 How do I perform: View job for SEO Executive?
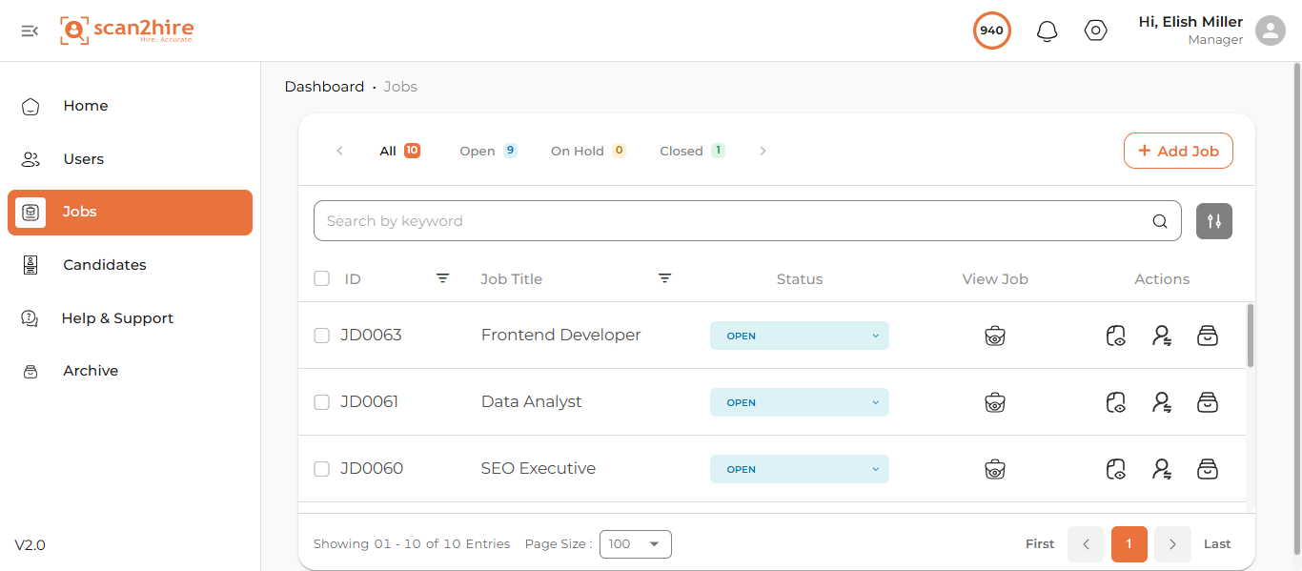(x=995, y=469)
